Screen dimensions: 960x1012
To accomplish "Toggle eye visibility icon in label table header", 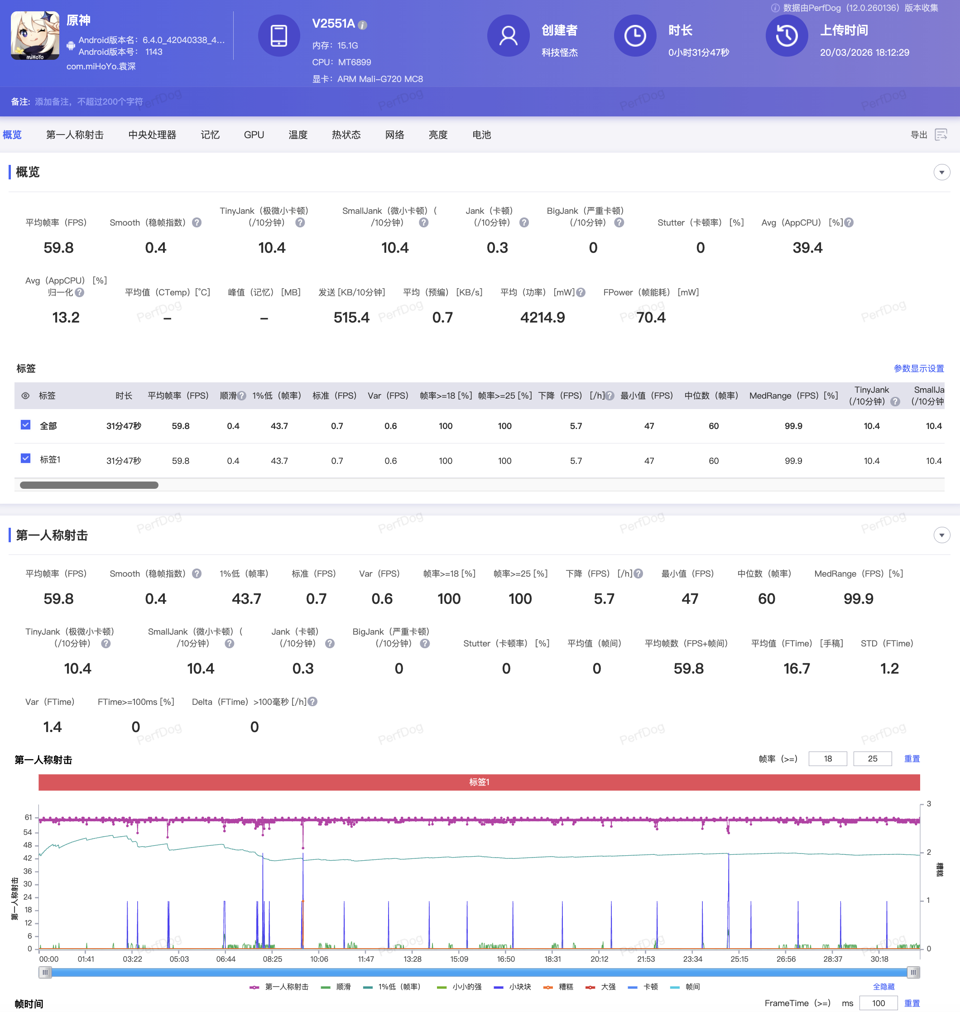I will click(x=25, y=395).
